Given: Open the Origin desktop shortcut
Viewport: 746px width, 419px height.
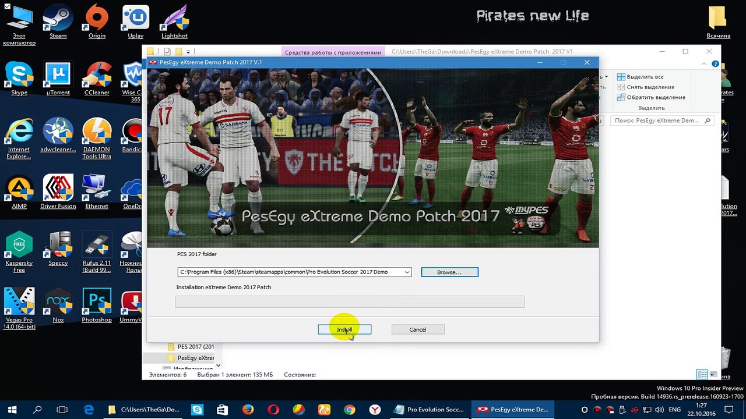Looking at the screenshot, I should tap(97, 22).
